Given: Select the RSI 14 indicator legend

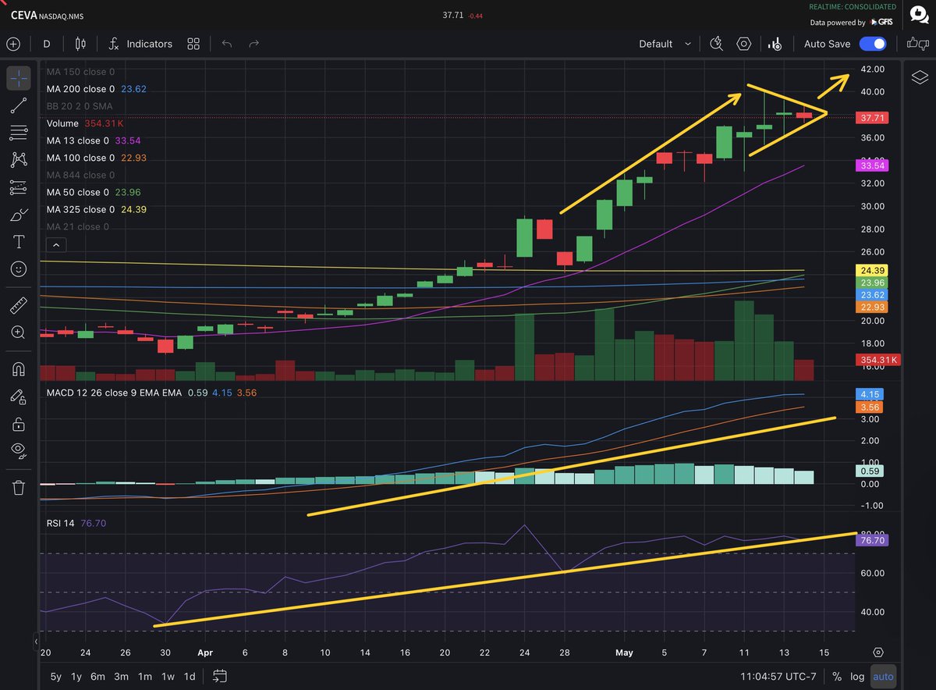Looking at the screenshot, I should (x=75, y=523).
